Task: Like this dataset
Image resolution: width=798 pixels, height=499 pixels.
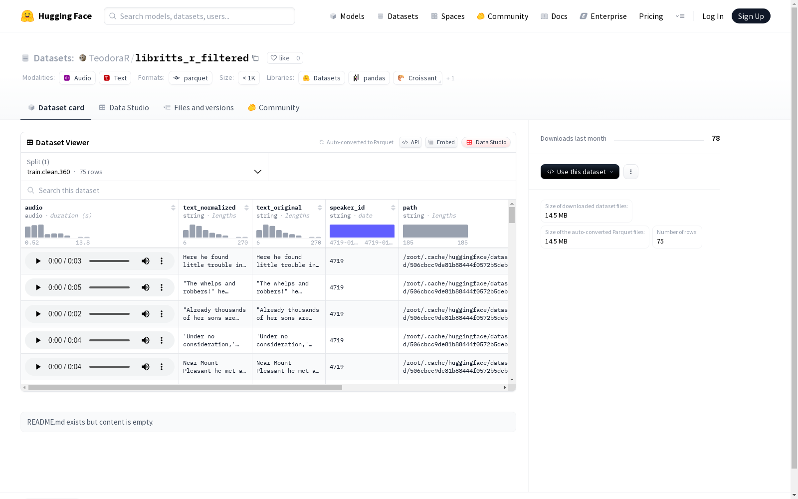Action: [280, 58]
